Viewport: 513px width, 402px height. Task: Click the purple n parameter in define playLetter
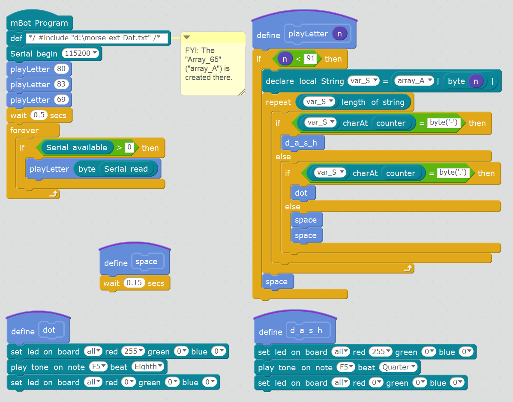(340, 34)
